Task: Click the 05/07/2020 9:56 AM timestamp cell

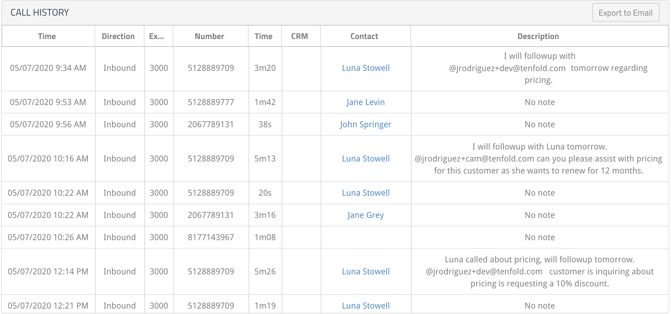Action: click(48, 125)
